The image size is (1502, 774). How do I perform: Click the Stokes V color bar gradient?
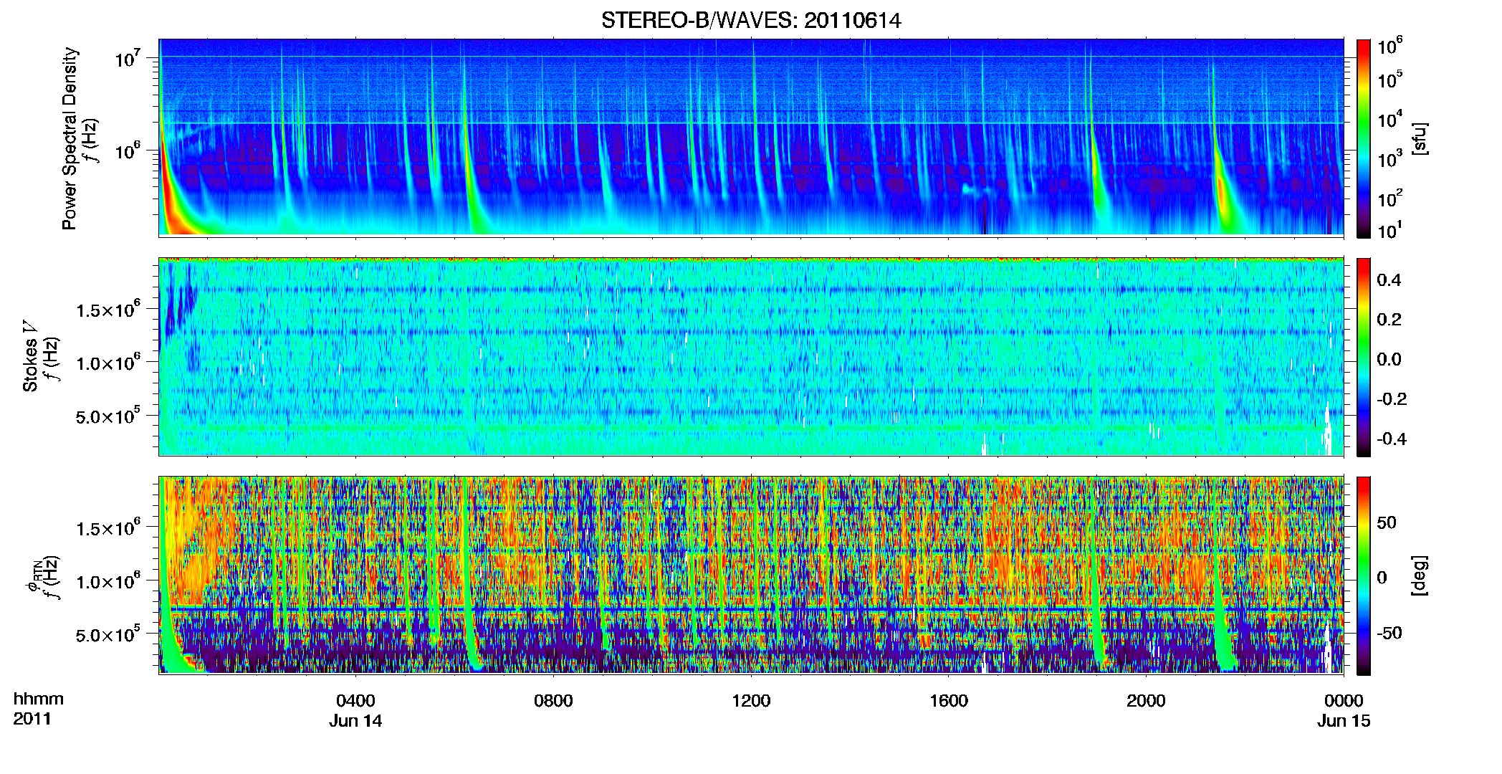[1364, 357]
